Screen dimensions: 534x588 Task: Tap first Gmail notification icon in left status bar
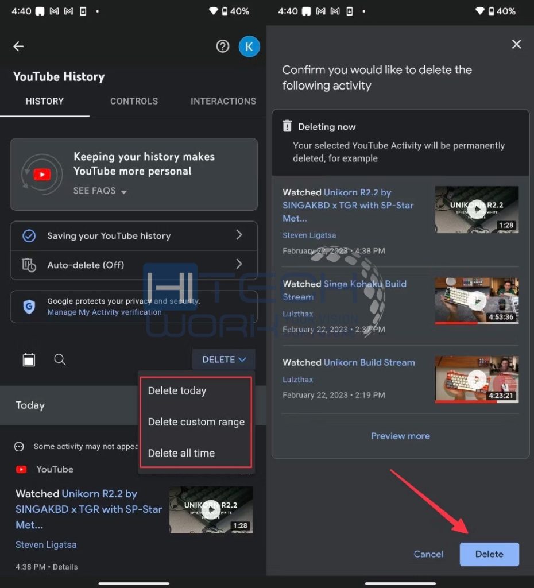click(55, 11)
